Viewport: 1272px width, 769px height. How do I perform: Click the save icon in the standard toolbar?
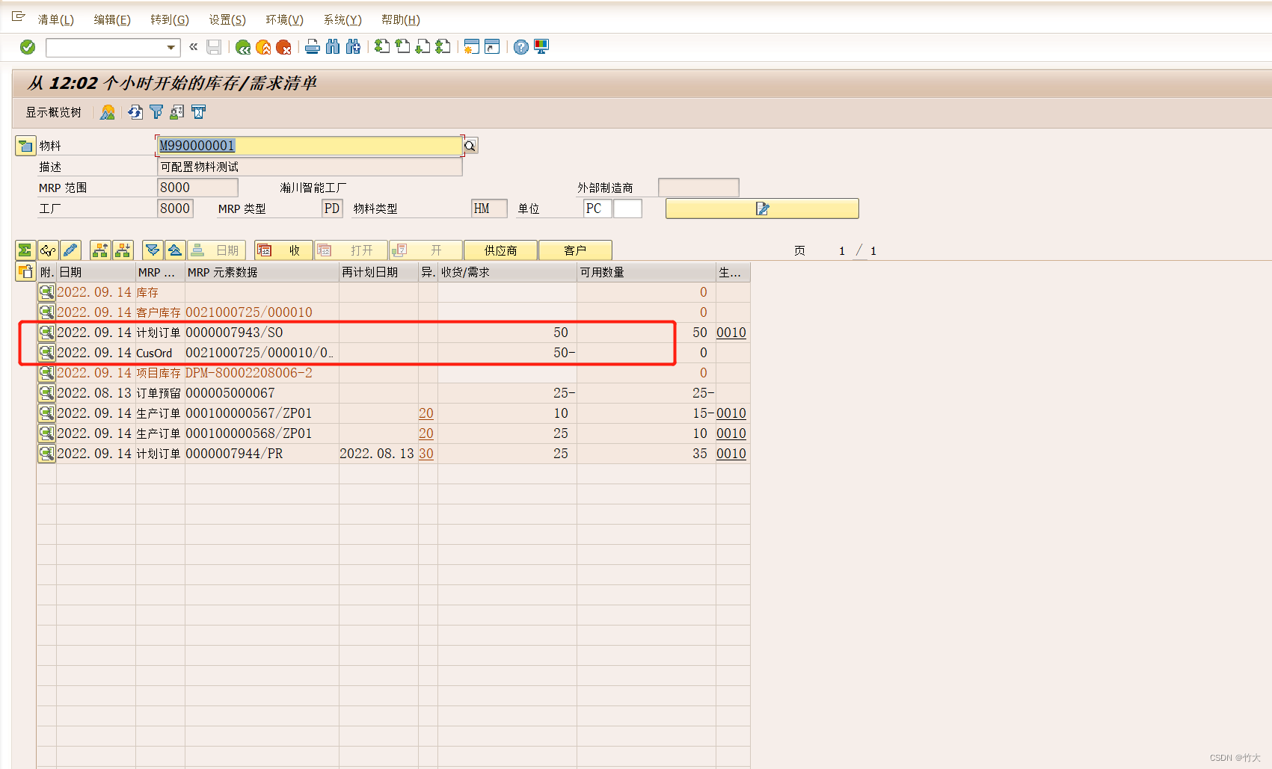[214, 46]
